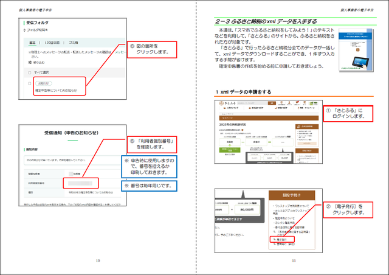The width and height of the screenshot is (389, 275).
Task: Click the 2-3 ふるさと納税のxml section heading
Action: (266, 21)
